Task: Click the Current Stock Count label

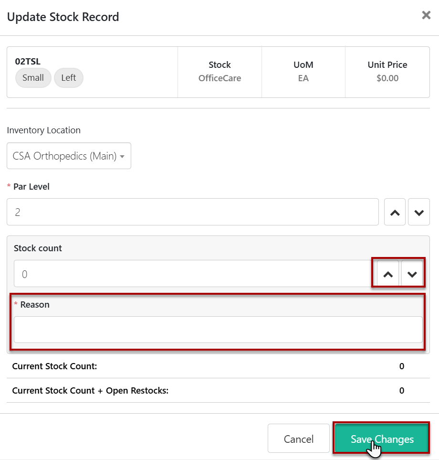Action: (x=54, y=366)
